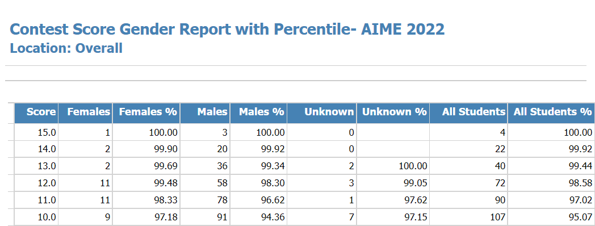The width and height of the screenshot is (595, 226).
Task: Click the Unknown % column header
Action: coord(393,113)
